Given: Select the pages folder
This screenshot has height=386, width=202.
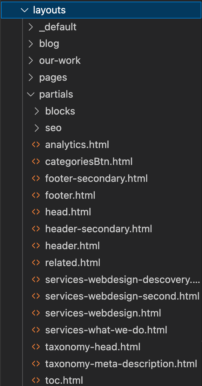Looking at the screenshot, I should coord(53,78).
